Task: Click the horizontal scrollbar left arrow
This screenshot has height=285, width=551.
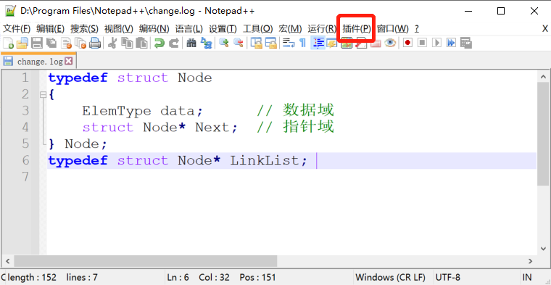Action: coord(7,261)
